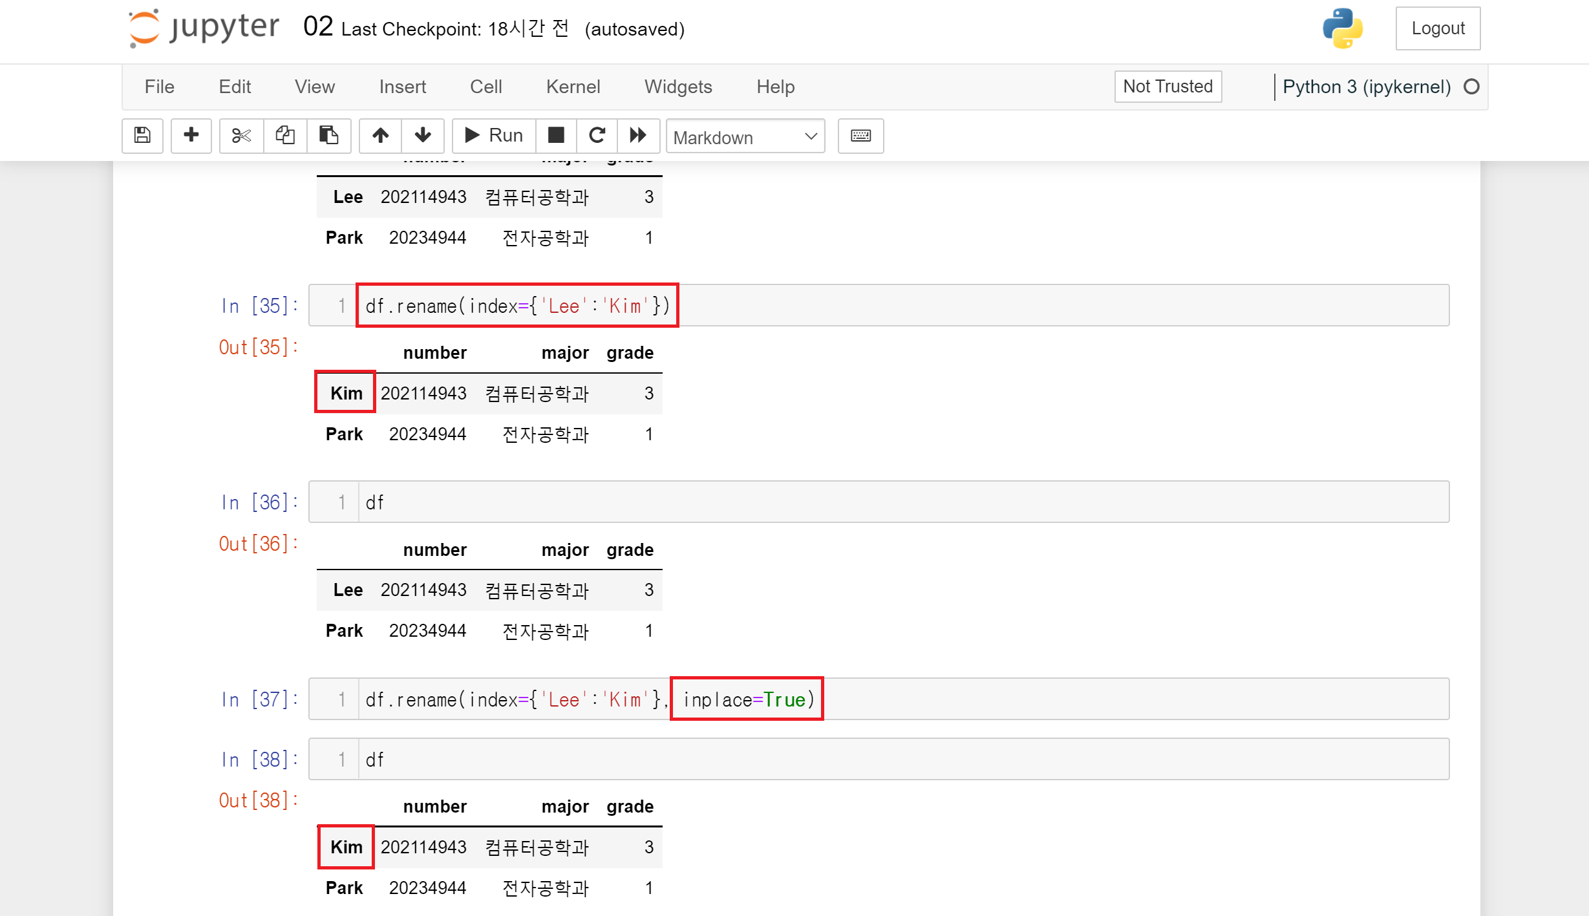Restart and run all with the fast-forward icon
This screenshot has width=1589, height=916.
pos(638,136)
